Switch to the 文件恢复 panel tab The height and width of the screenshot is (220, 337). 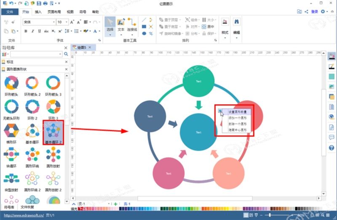27,207
